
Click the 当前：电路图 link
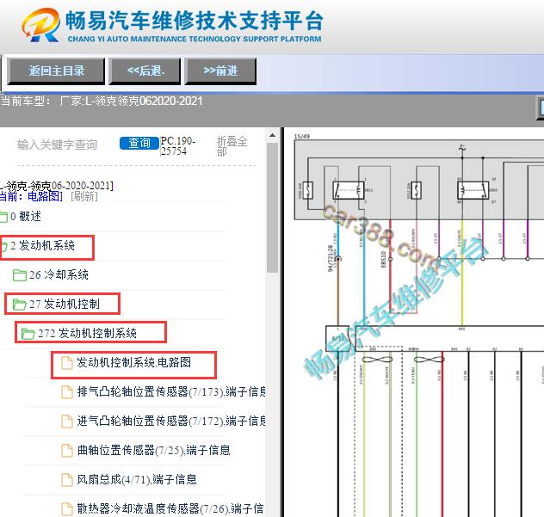[x=31, y=196]
